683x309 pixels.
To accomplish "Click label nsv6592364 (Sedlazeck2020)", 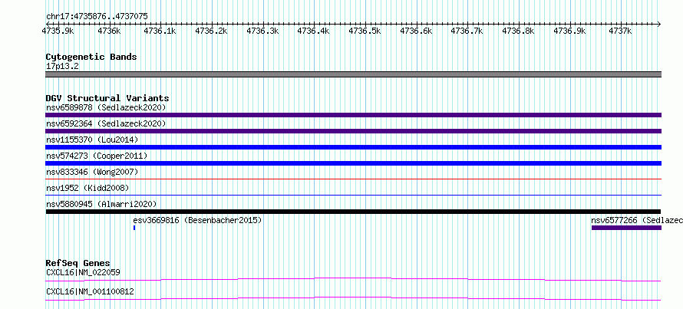I will coord(106,123).
